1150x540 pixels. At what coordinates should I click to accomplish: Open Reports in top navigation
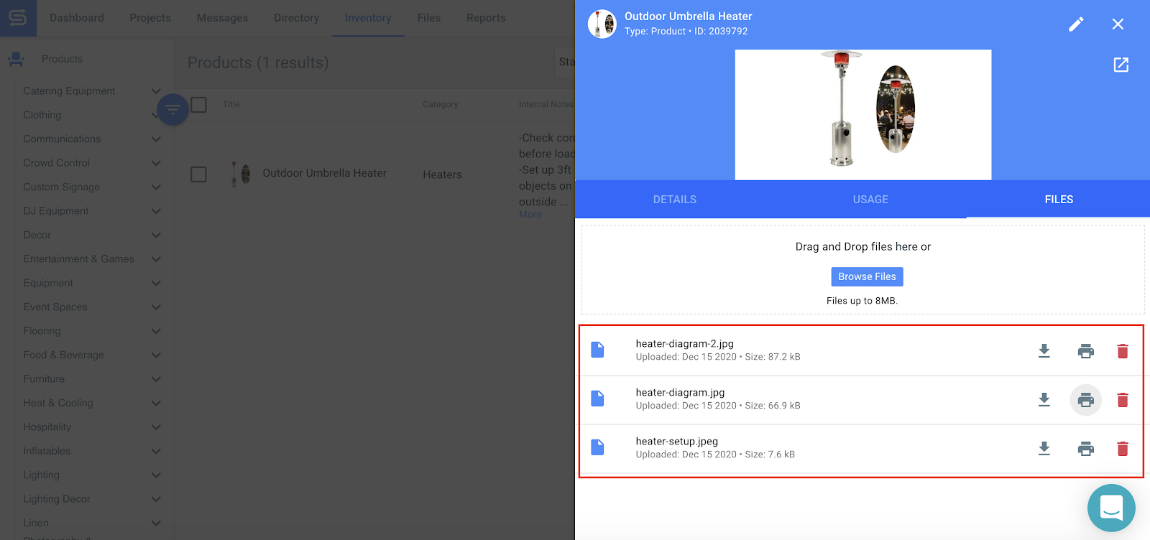[x=486, y=18]
